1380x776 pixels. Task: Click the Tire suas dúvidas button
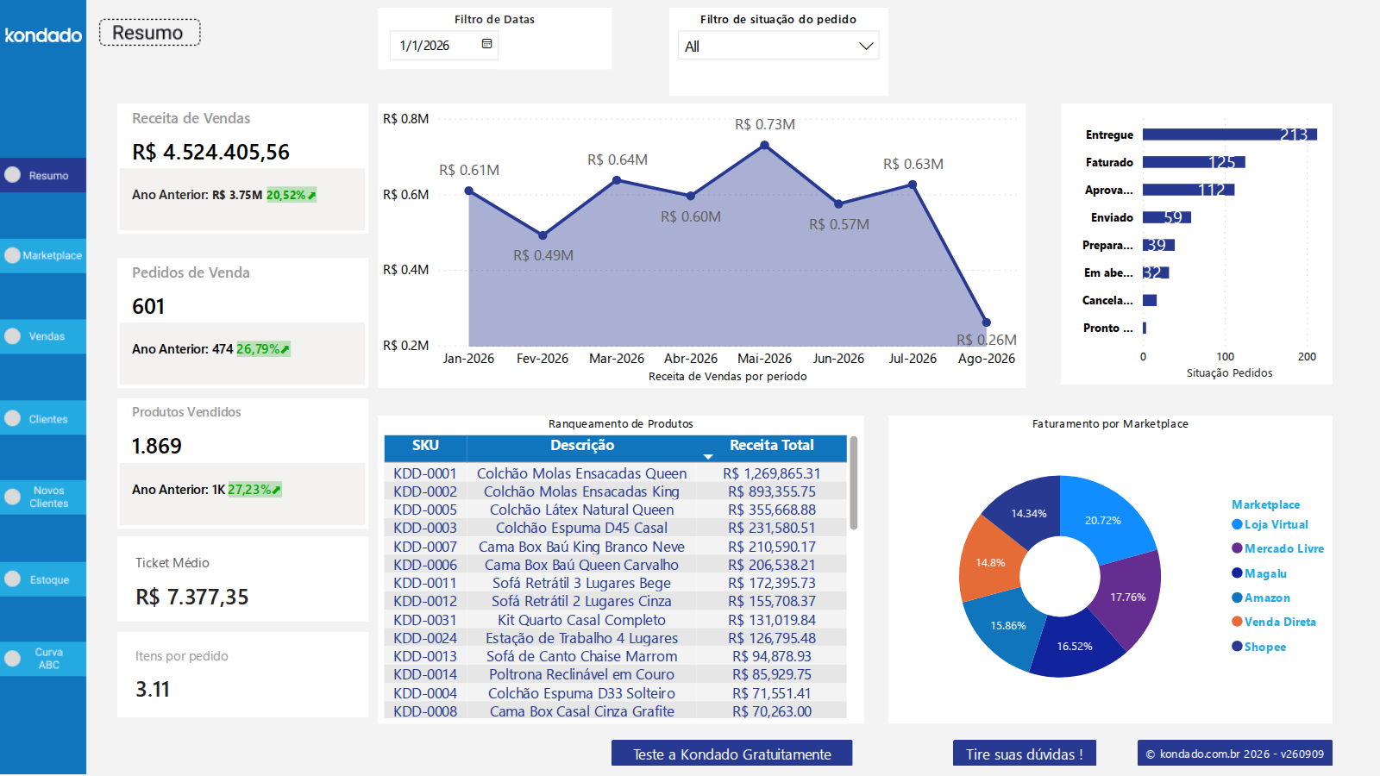coord(1024,754)
